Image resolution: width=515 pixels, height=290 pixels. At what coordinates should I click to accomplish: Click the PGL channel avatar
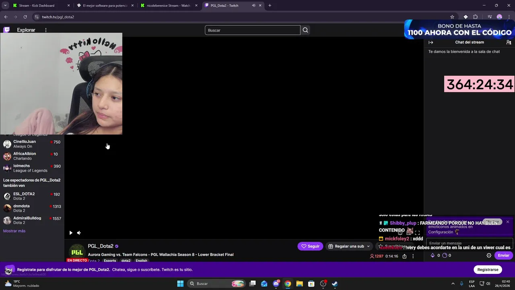point(77,252)
